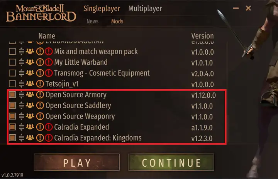Start the game with the PLAY button
This screenshot has width=278, height=179.
click(77, 162)
